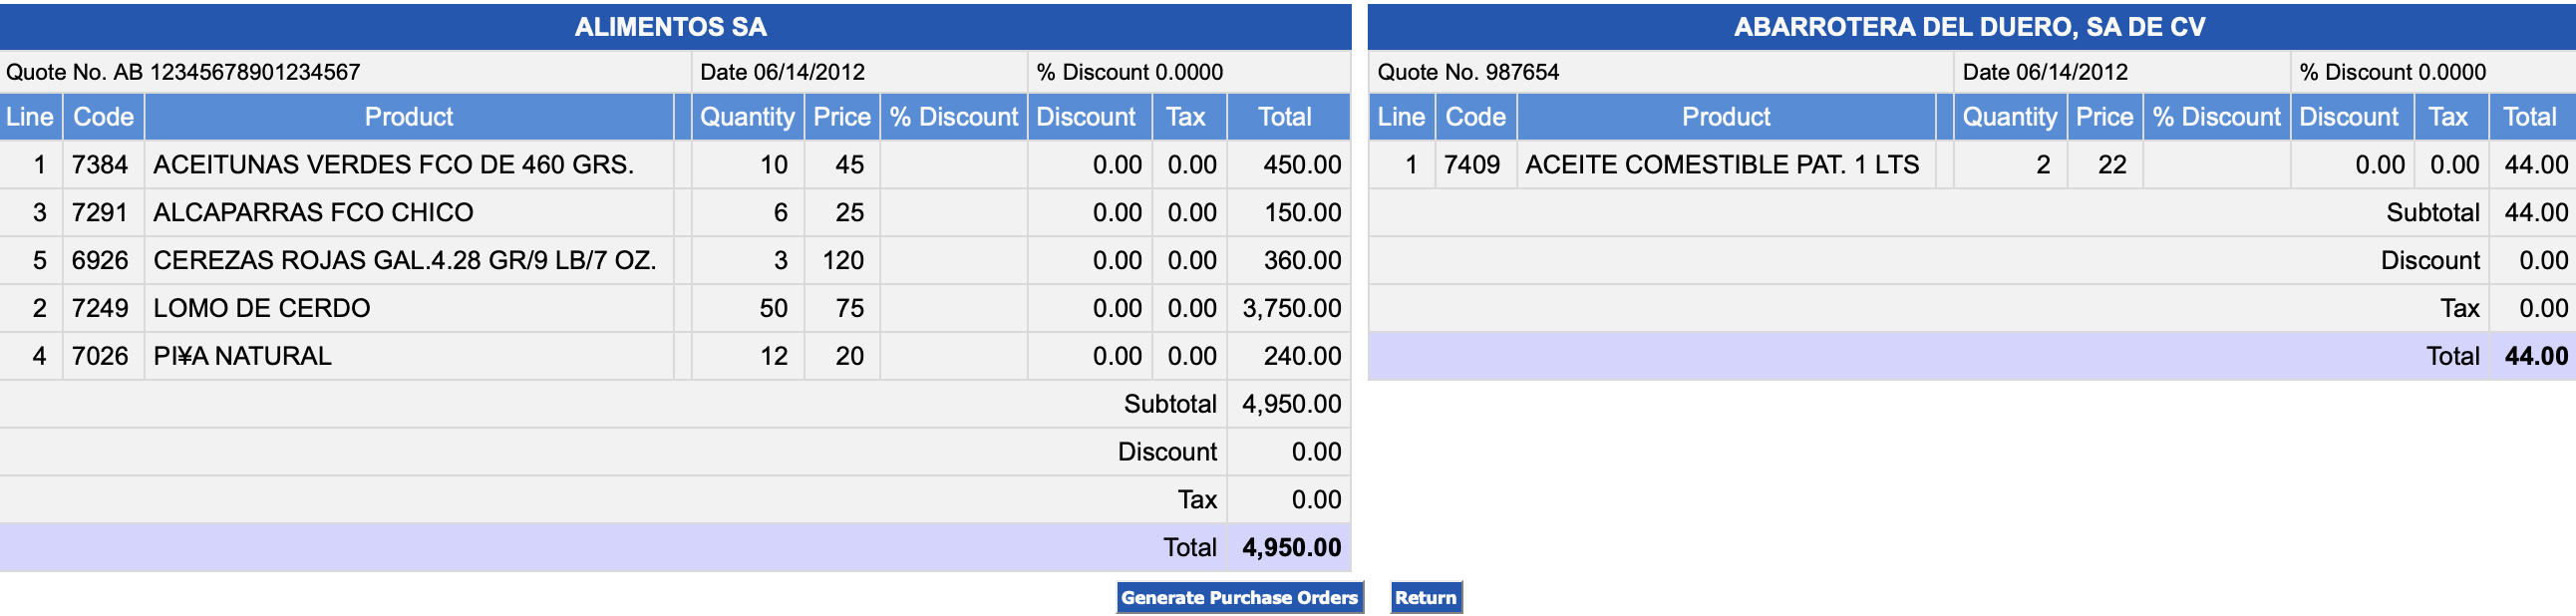2576x616 pixels.
Task: Click the Quote No. 987654 field
Action: (1467, 72)
